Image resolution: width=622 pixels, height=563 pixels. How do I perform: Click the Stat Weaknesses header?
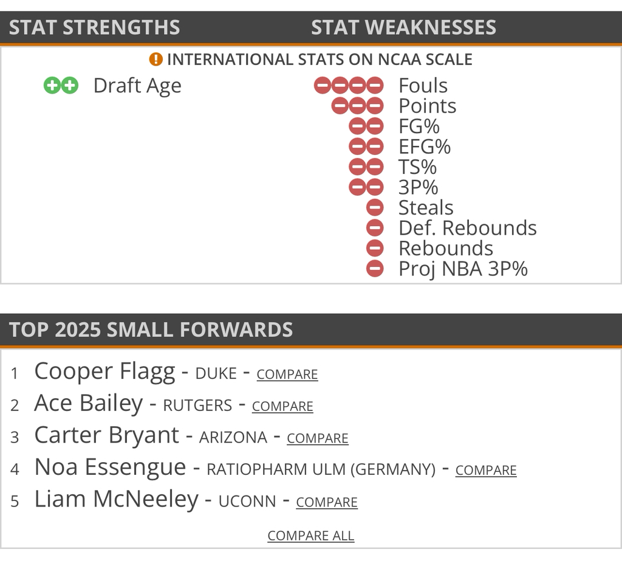pyautogui.click(x=403, y=27)
